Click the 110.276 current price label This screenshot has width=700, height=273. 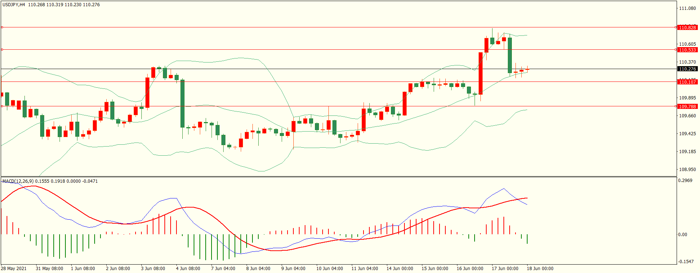pos(687,69)
